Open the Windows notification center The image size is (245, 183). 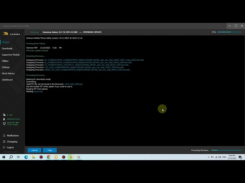coord(240,157)
